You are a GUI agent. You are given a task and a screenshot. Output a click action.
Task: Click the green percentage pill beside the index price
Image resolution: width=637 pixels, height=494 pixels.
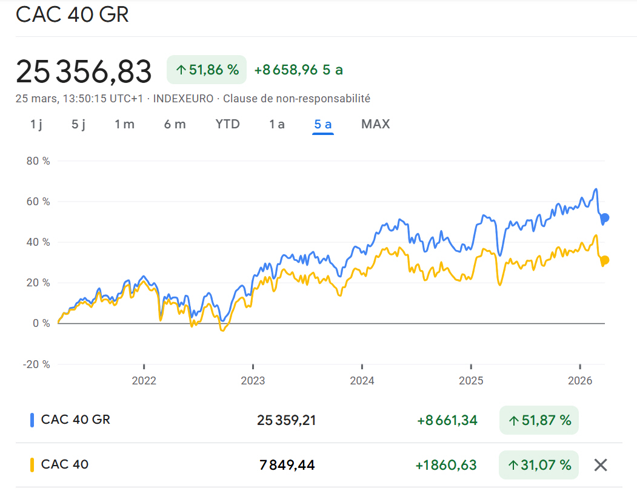pos(207,69)
